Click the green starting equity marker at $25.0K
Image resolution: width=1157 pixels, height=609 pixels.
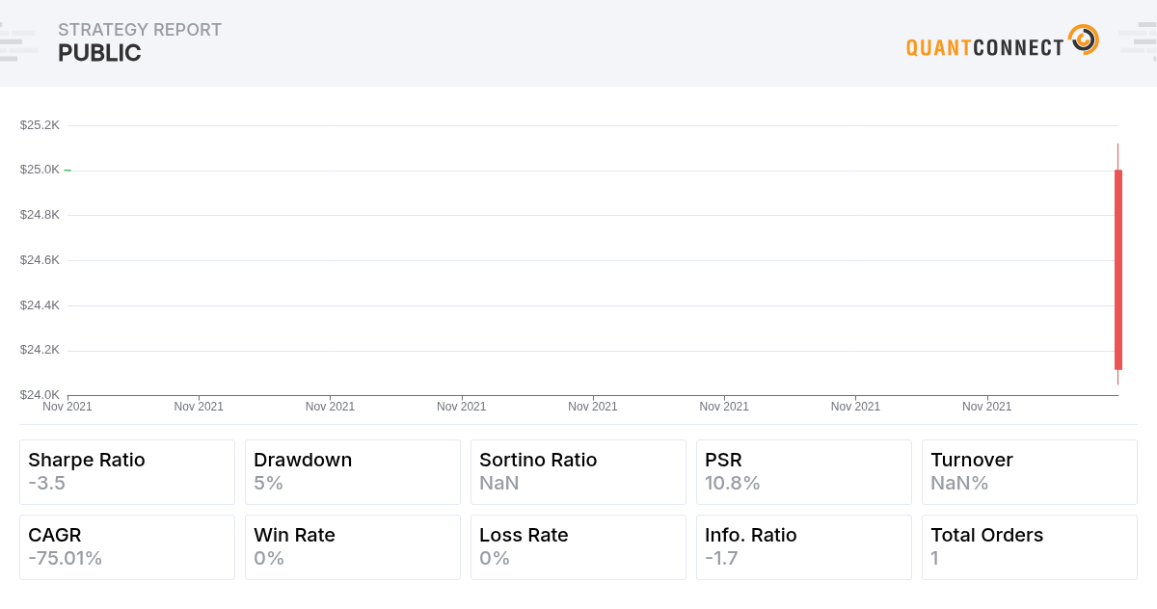tap(67, 171)
